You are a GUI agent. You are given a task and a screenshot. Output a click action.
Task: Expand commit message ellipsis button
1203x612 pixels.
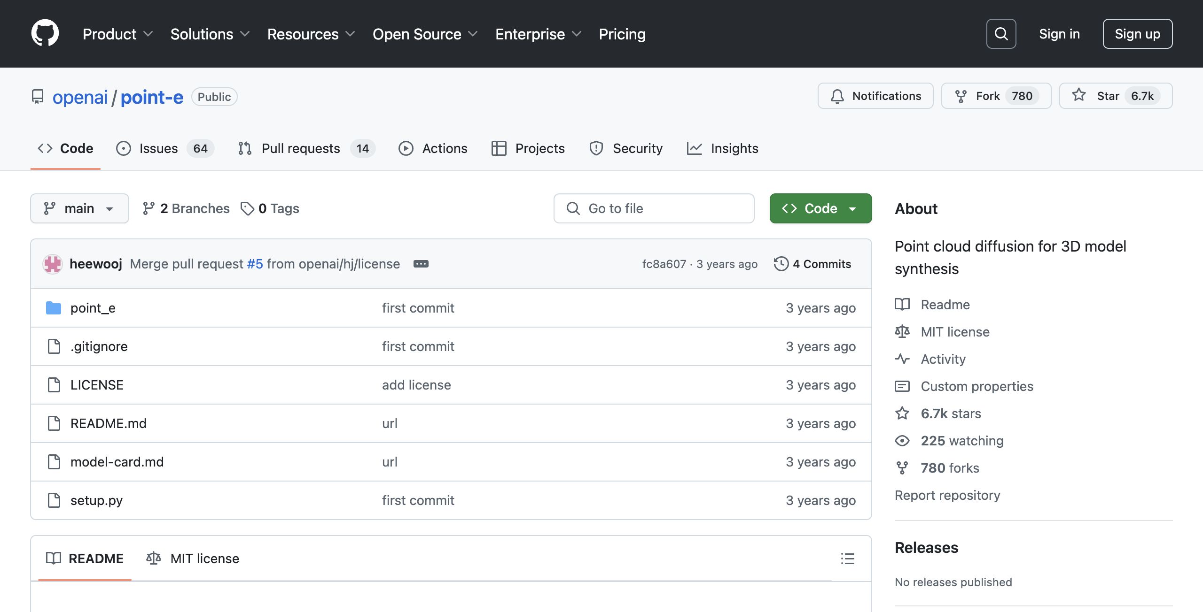tap(421, 264)
